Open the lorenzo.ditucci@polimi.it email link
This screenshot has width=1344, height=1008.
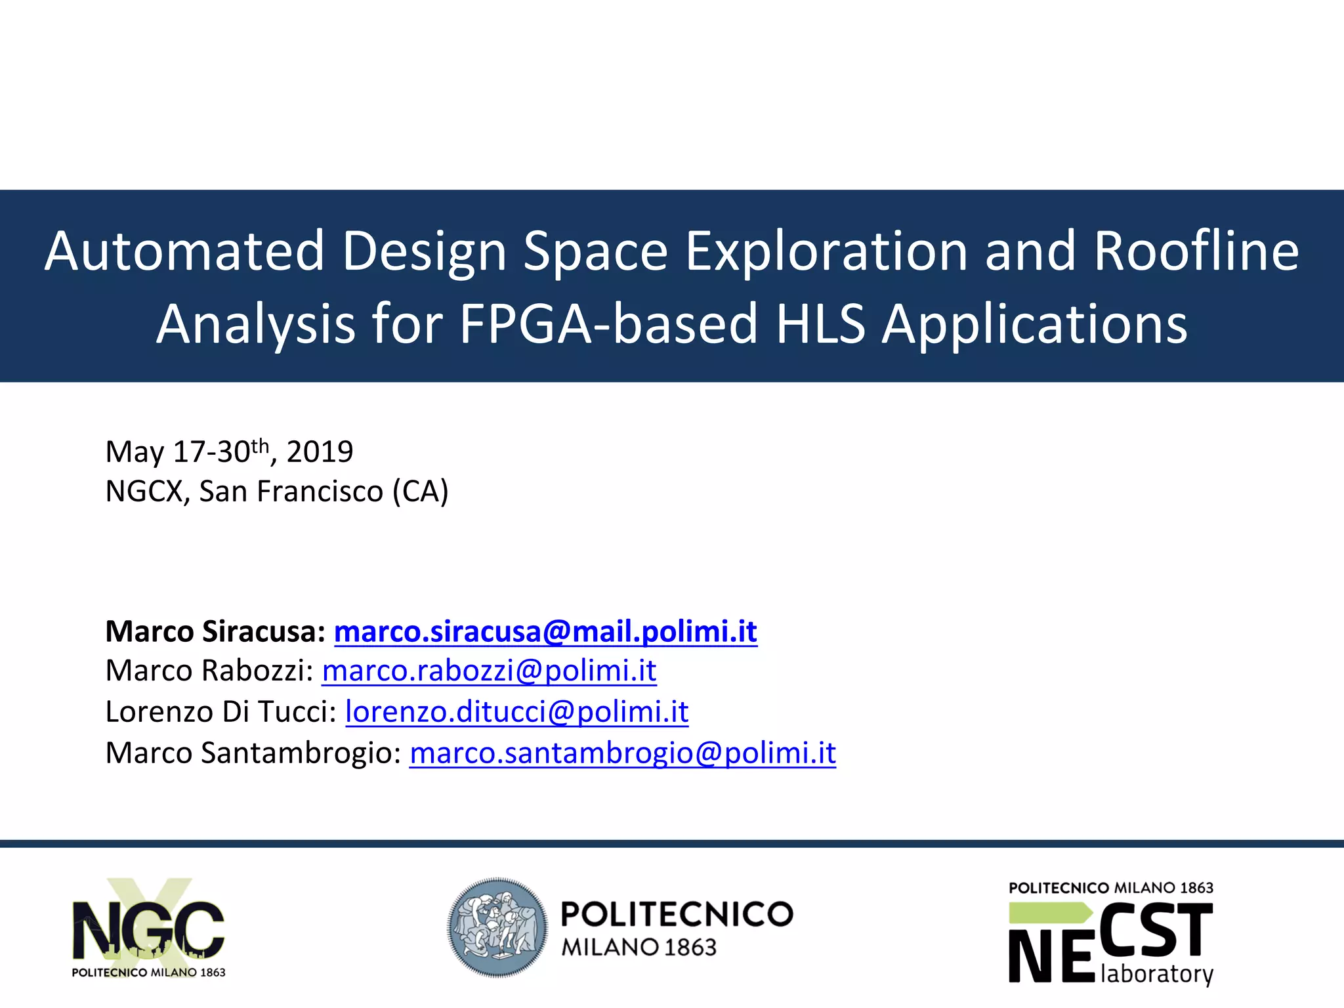click(x=516, y=711)
